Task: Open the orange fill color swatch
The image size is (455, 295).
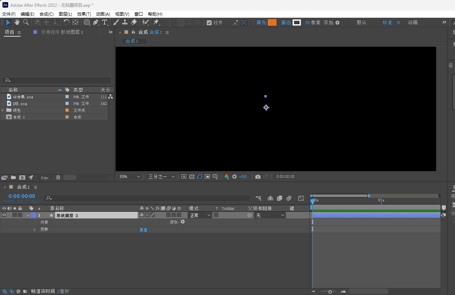Action: pyautogui.click(x=272, y=22)
